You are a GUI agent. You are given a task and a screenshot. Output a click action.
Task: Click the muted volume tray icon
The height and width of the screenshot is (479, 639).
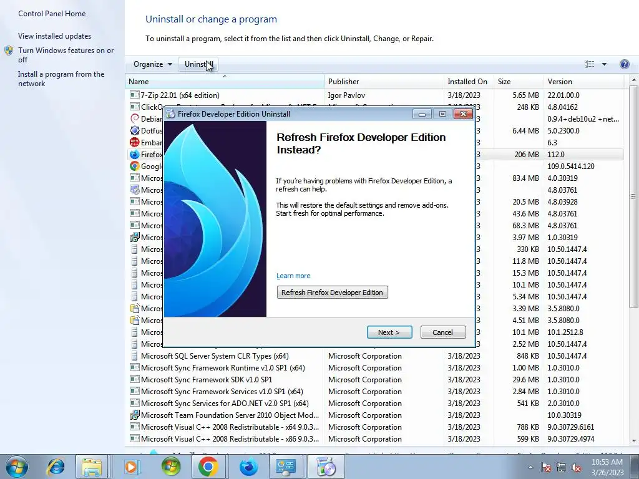[x=576, y=467]
